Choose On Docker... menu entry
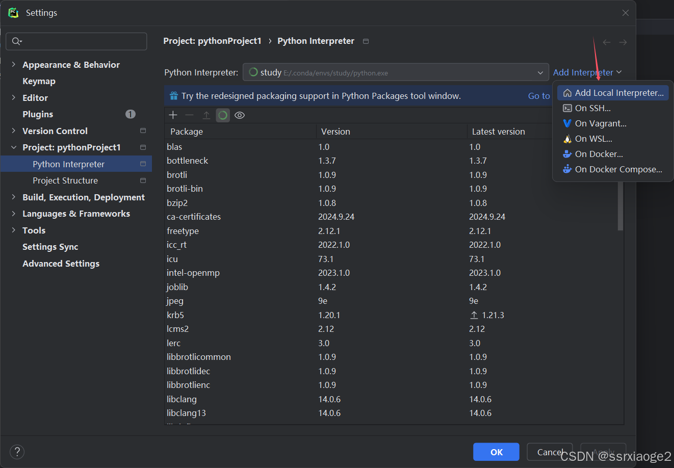This screenshot has height=468, width=674. tap(613, 154)
